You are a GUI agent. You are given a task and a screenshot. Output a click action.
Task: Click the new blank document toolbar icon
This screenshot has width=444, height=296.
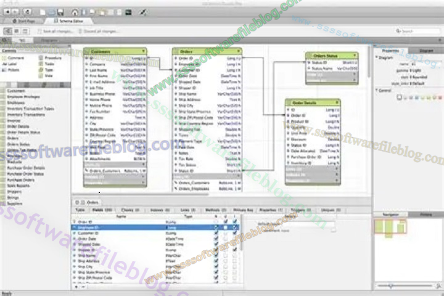point(43,12)
